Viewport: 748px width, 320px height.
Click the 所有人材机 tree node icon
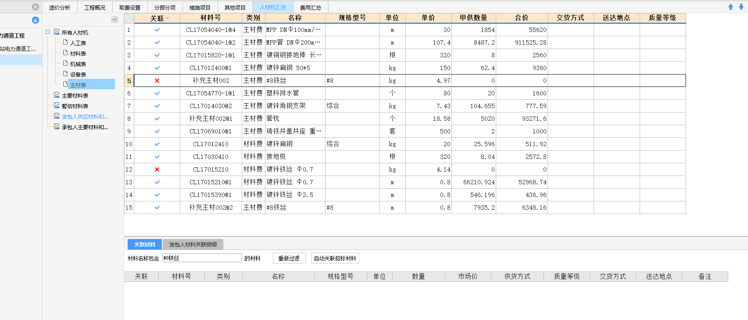point(57,32)
